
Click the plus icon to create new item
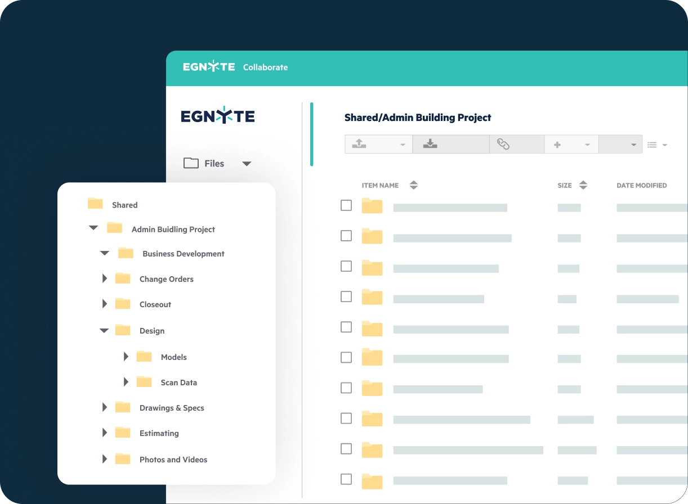(x=557, y=144)
